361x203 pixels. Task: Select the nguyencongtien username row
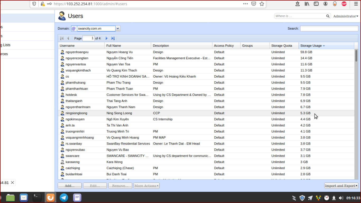(x=206, y=58)
